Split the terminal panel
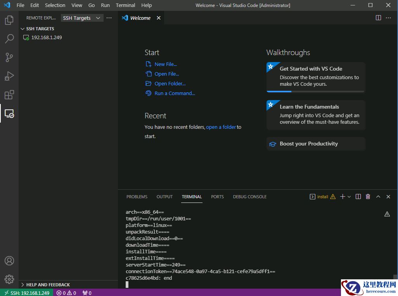The height and width of the screenshot is (296, 398). pyautogui.click(x=358, y=197)
